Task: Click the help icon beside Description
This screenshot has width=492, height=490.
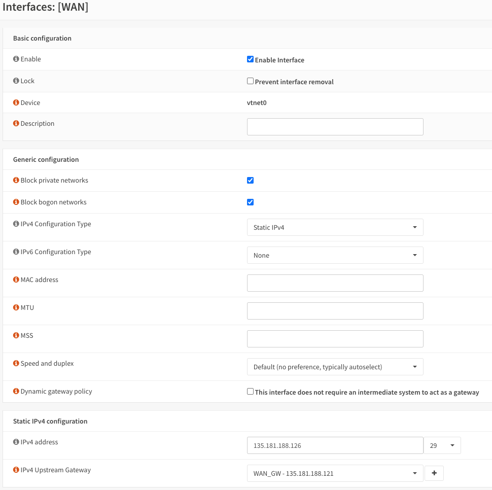Action: coord(16,123)
